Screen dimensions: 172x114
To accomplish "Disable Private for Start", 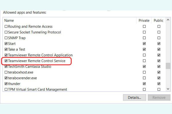I will click(144, 44).
